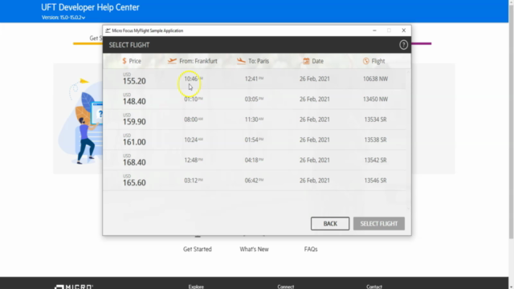Click the UFT Developer Help Center title
Image resolution: width=514 pixels, height=289 pixels.
90,7
